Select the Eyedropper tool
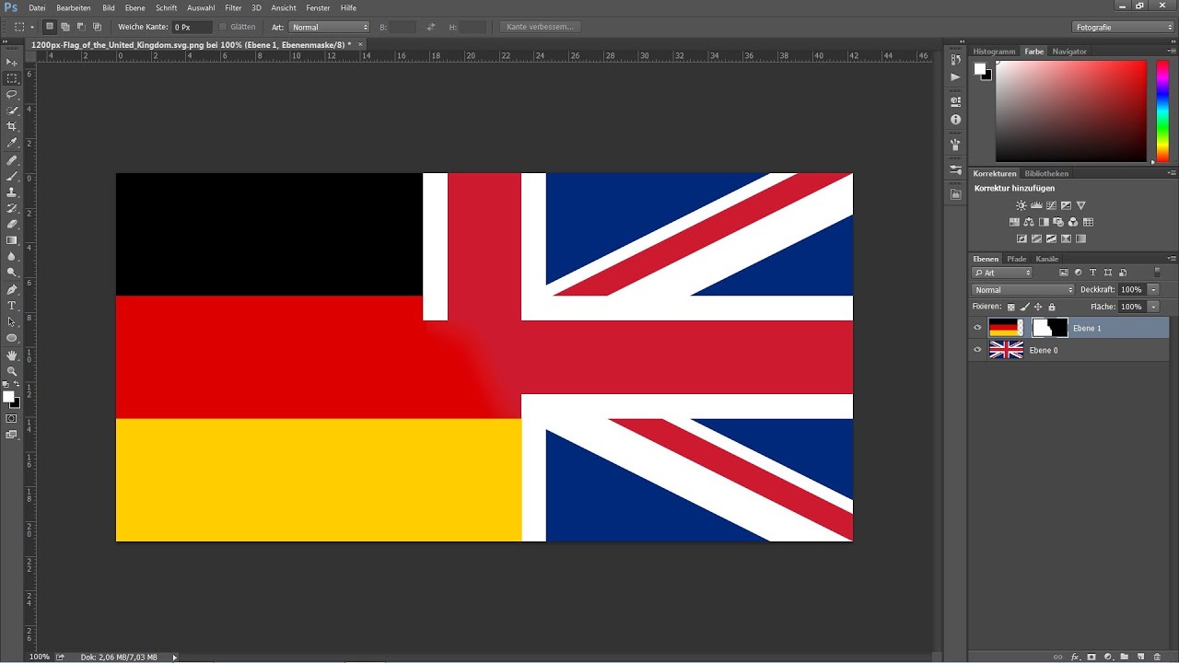Screen dimensions: 1179x663 12,143
